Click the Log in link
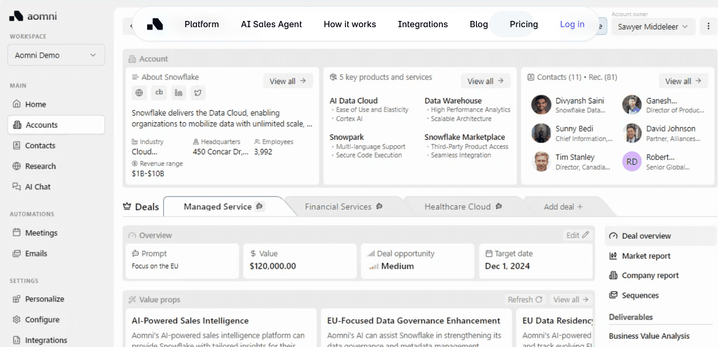The height and width of the screenshot is (347, 718). [x=572, y=24]
